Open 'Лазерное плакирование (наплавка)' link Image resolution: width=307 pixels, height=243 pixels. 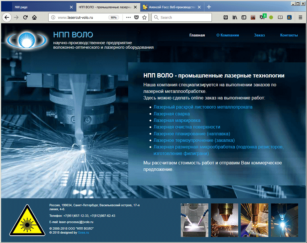point(192,134)
